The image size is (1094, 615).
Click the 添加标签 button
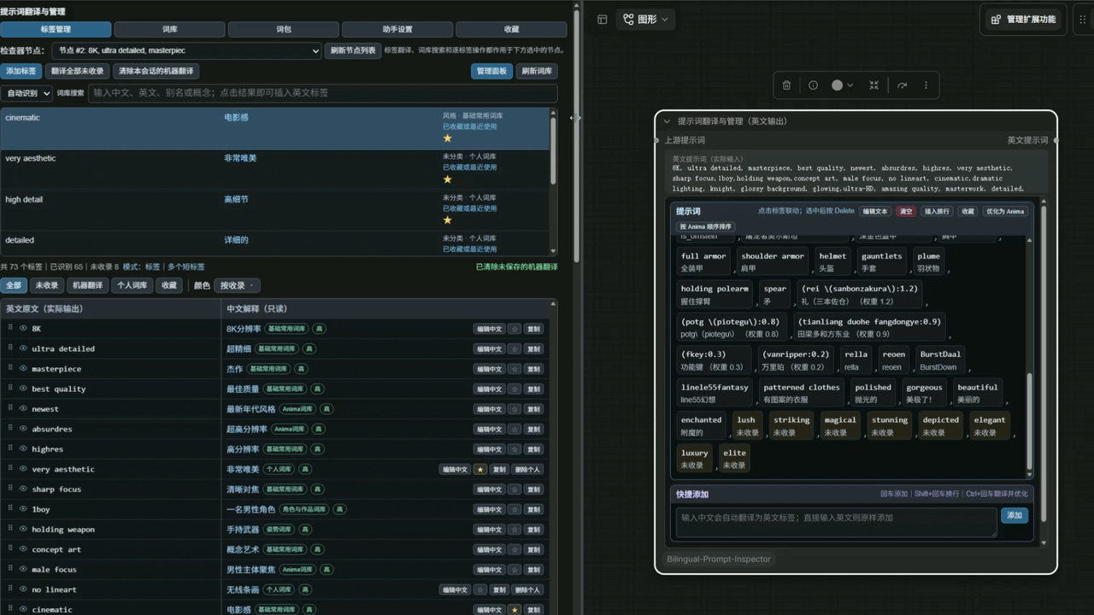[x=21, y=72]
